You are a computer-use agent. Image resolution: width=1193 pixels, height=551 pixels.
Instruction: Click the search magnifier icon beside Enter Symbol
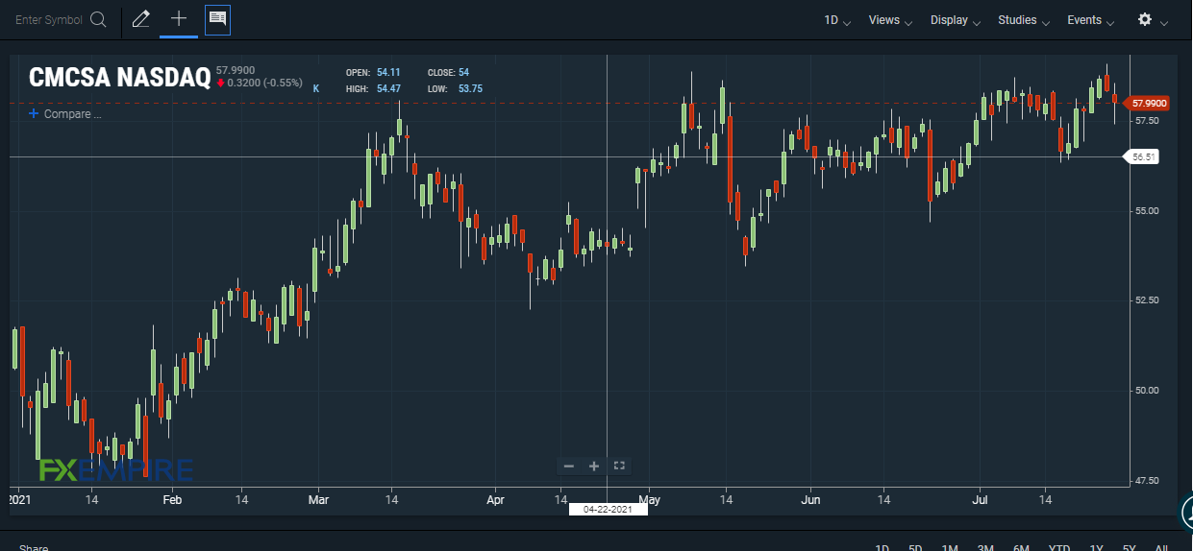pyautogui.click(x=98, y=19)
